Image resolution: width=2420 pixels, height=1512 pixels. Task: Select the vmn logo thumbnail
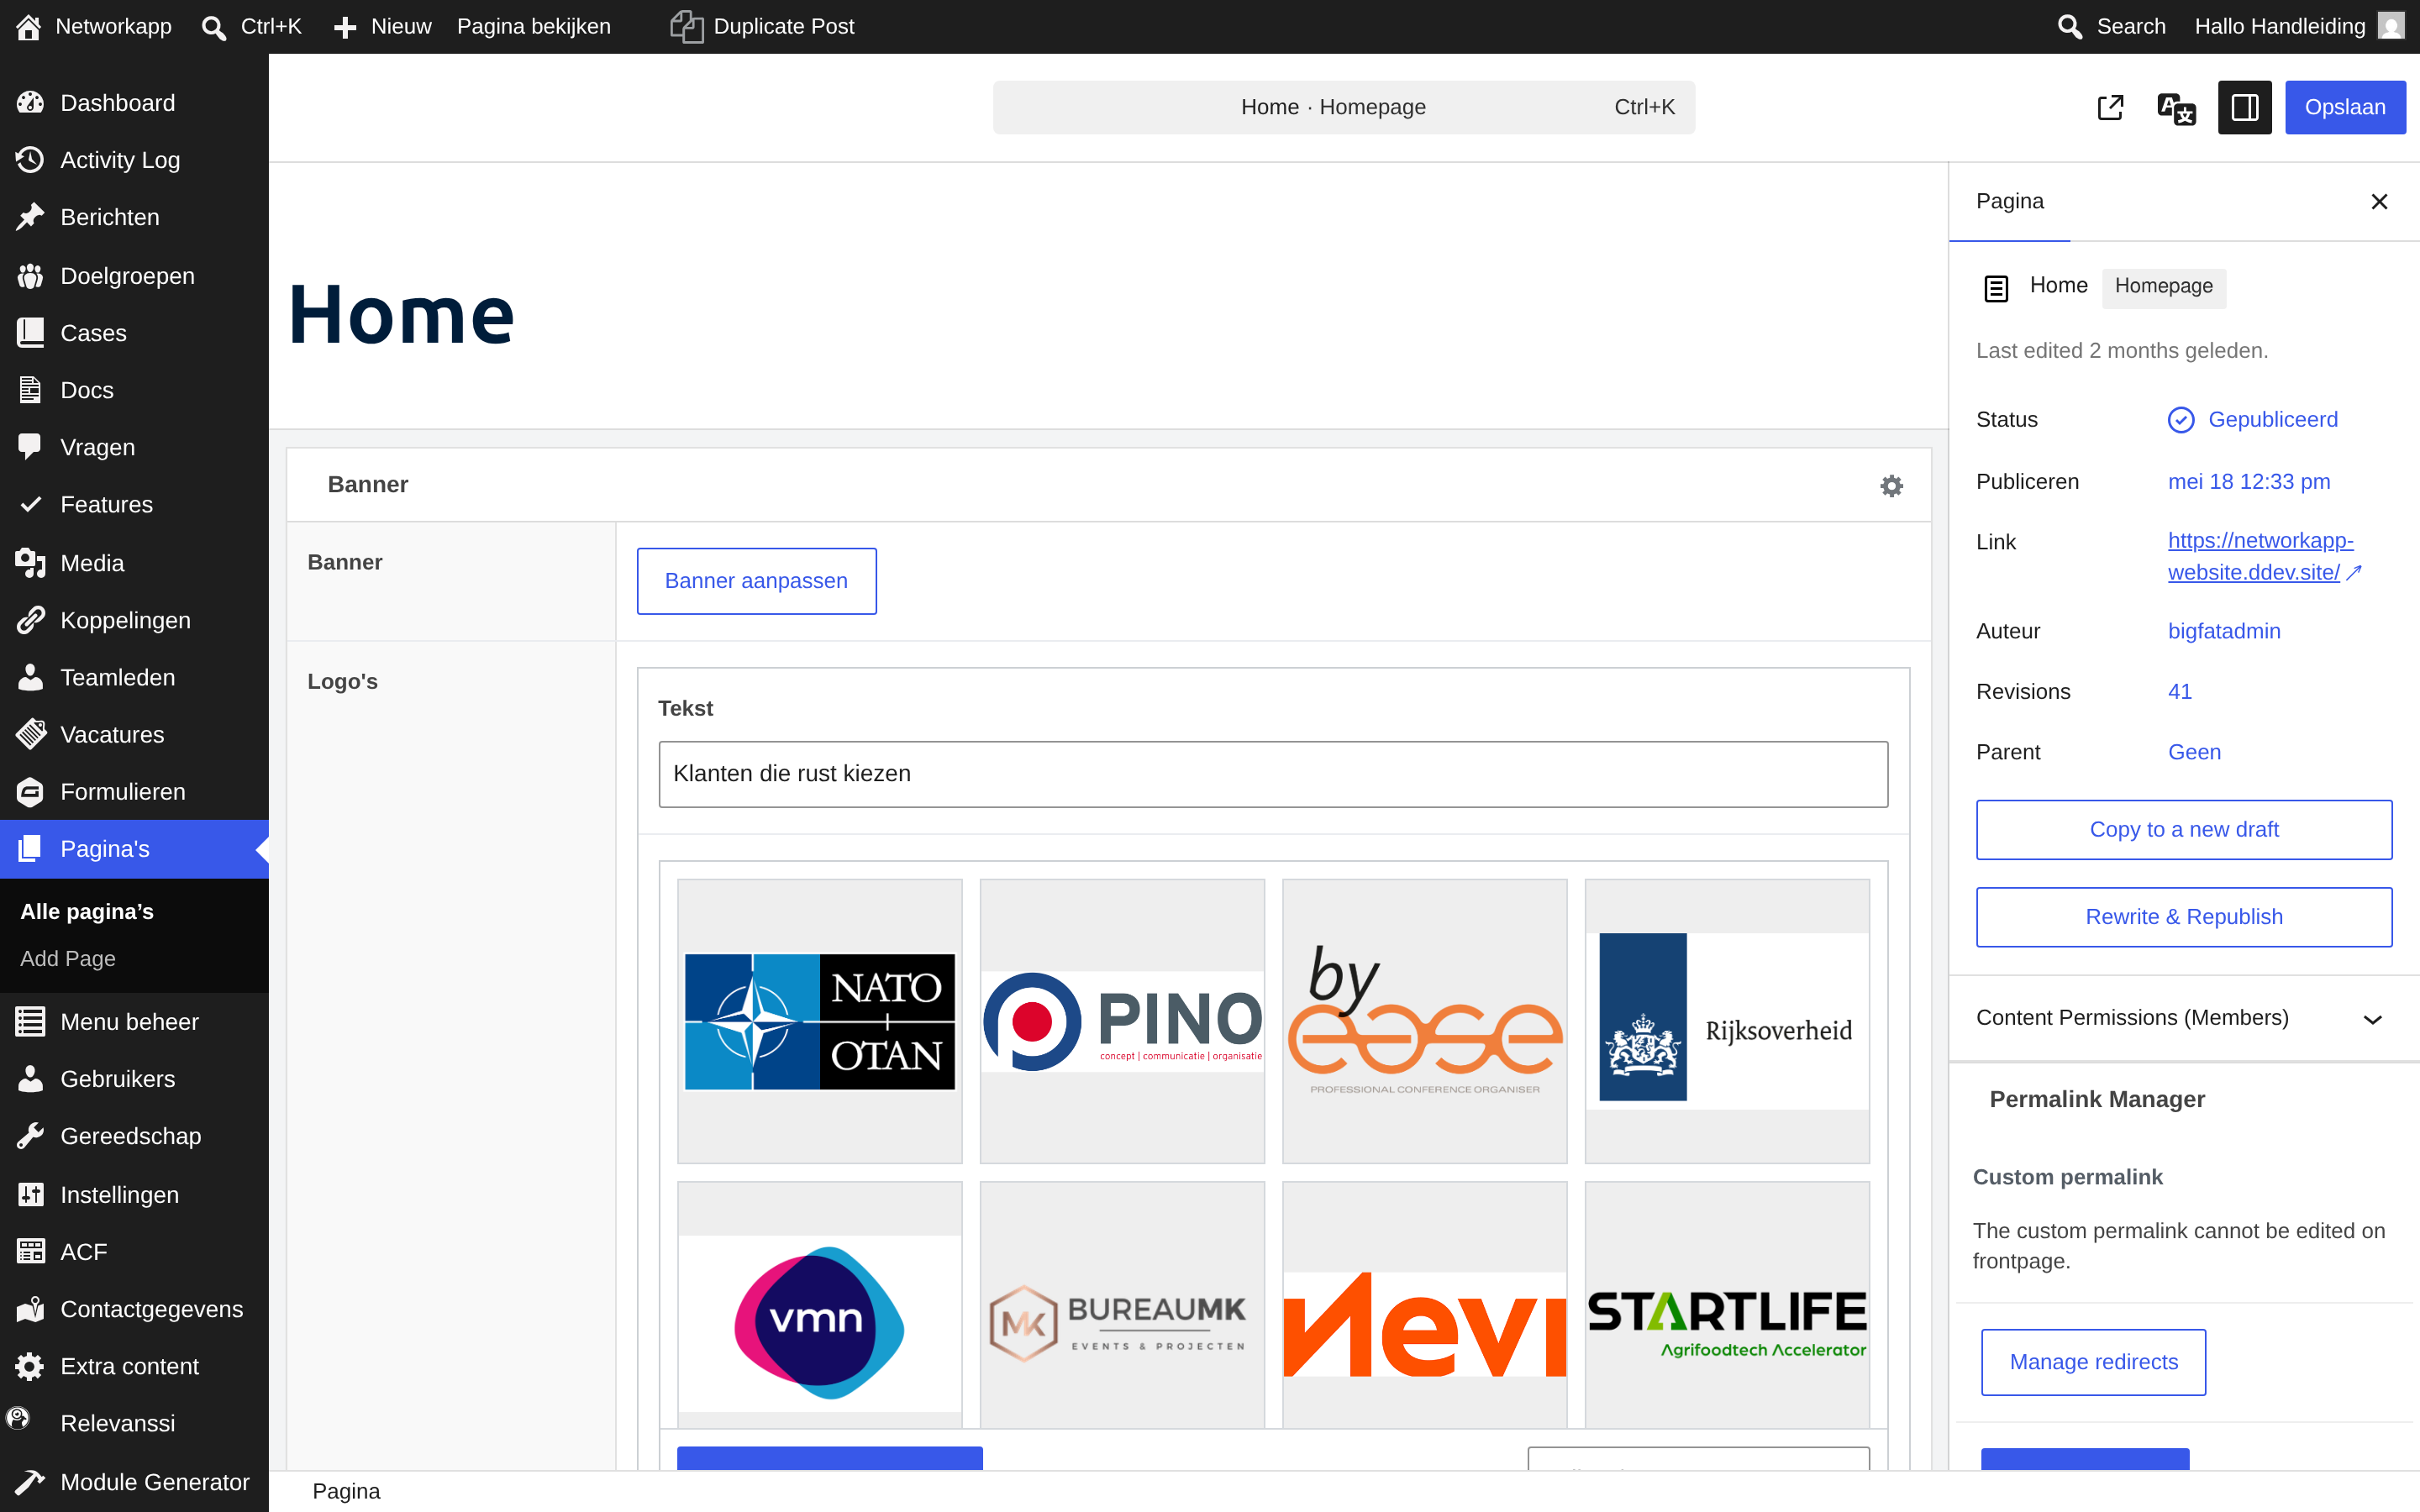click(x=819, y=1305)
